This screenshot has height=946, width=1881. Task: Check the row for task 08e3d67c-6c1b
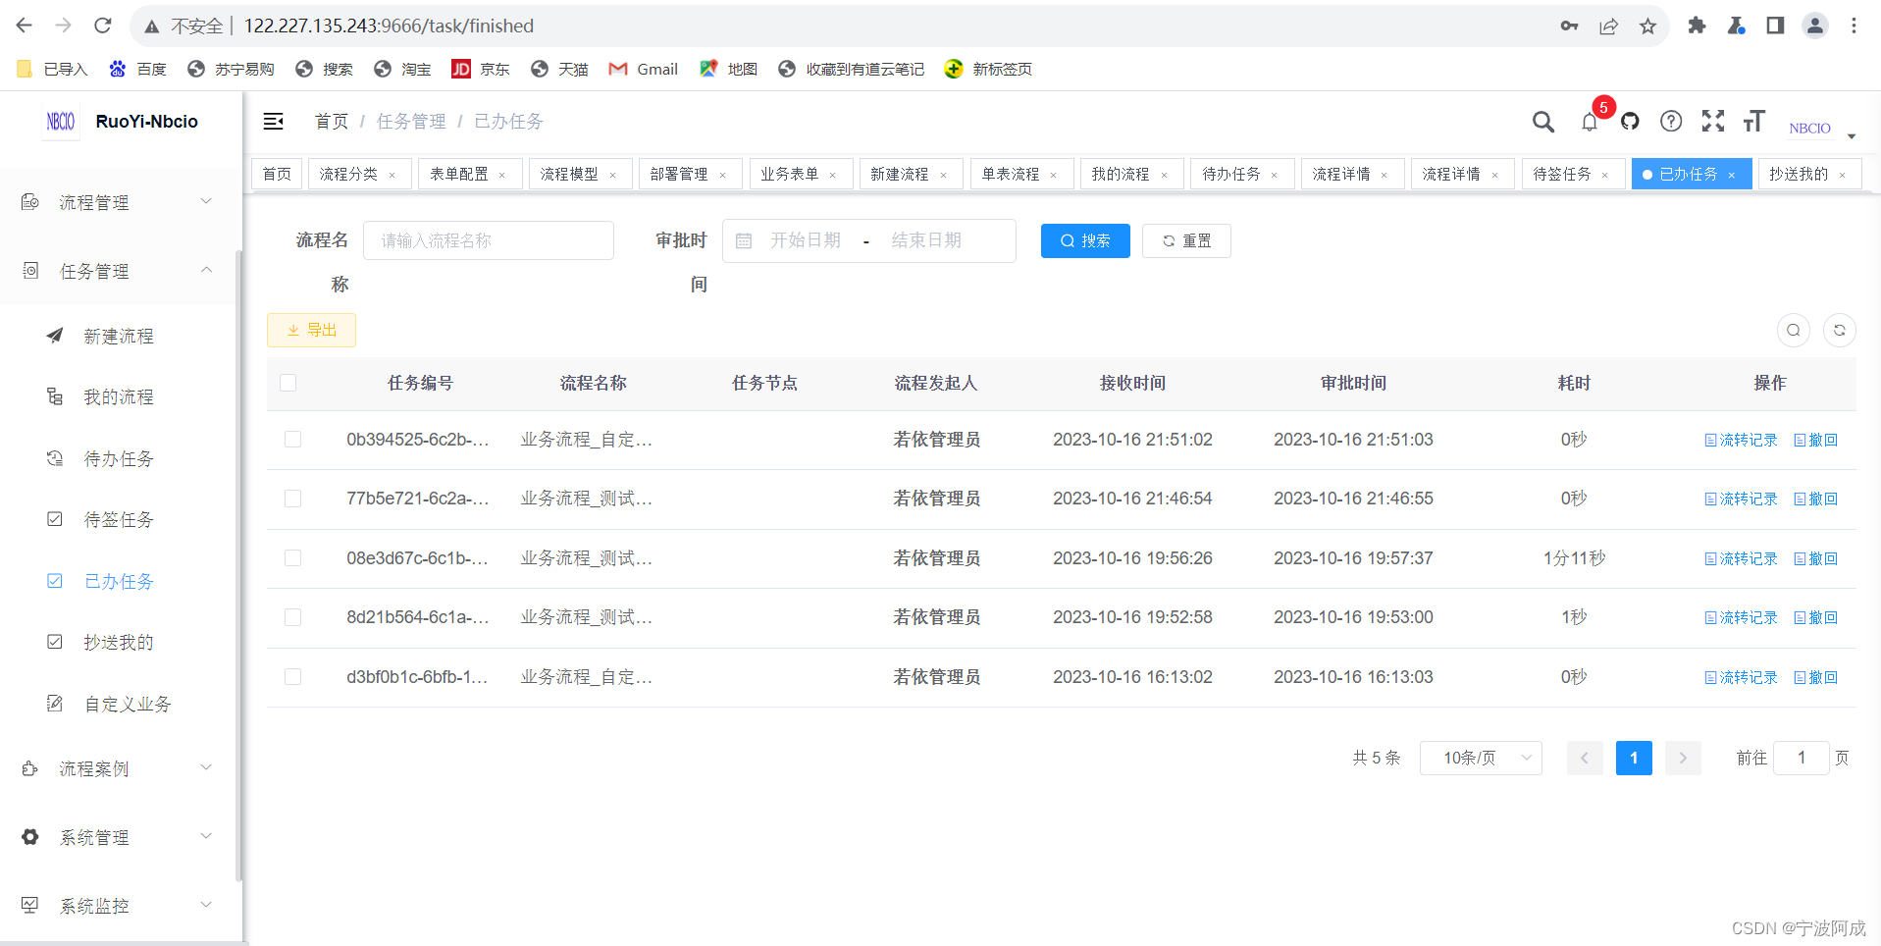click(292, 557)
